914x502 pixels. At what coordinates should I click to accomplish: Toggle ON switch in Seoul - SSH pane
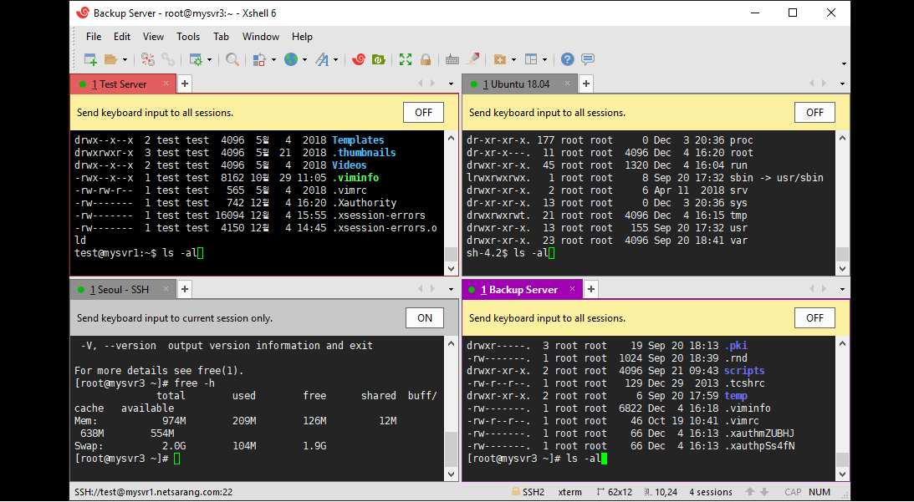(x=424, y=317)
